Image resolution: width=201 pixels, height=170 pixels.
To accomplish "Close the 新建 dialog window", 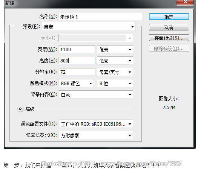I will point(185,2).
